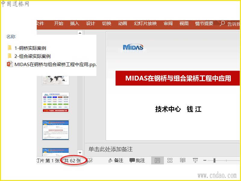This screenshot has width=241, height=181.
Task: Click the subtitle text 技术中心 钱江
Action: coord(178,109)
